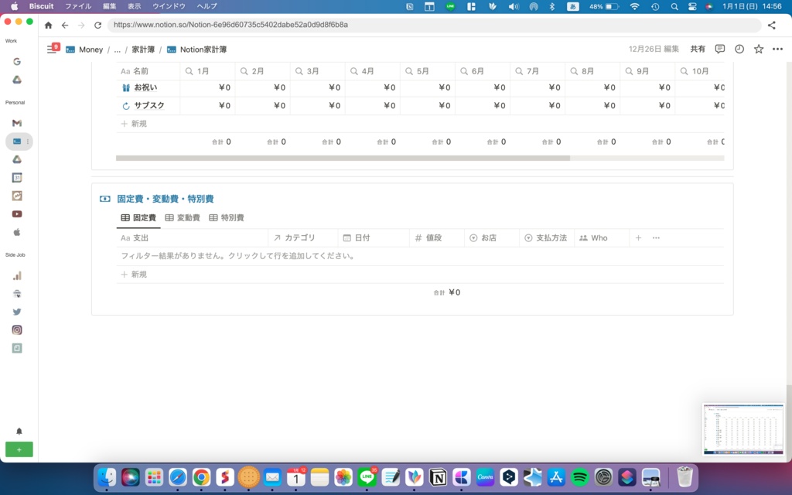Click the 名前 column header

tap(148, 71)
